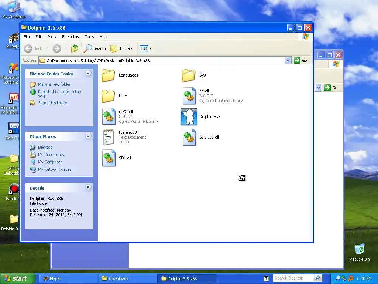Click Make a new folder
This screenshot has height=284, width=378.
point(54,84)
